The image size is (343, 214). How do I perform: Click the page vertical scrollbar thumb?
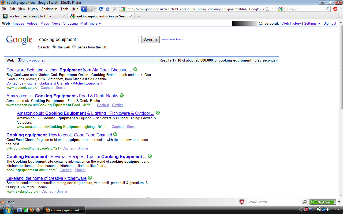(x=341, y=67)
